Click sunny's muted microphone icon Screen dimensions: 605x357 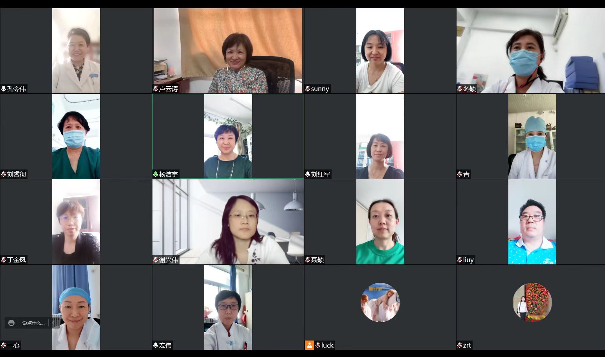(308, 89)
